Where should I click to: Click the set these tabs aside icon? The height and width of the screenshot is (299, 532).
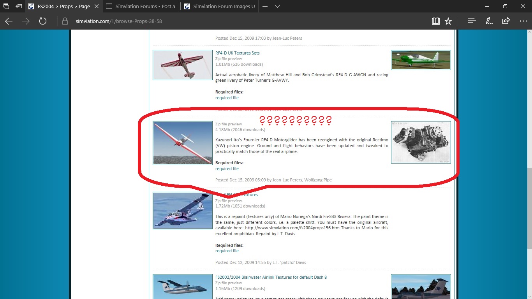coord(19,7)
